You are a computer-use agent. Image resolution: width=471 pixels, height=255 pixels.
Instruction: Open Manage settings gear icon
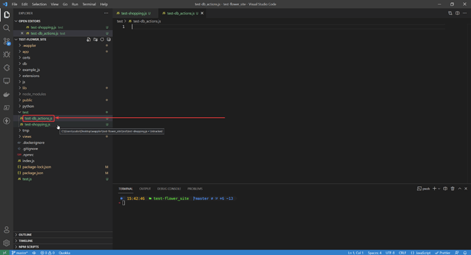click(x=6, y=243)
